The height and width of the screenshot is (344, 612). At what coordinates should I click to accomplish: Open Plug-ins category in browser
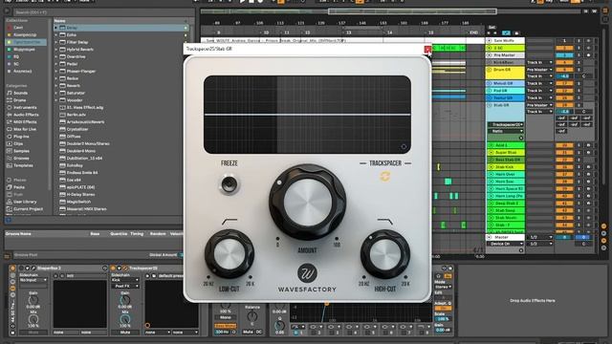tap(21, 137)
